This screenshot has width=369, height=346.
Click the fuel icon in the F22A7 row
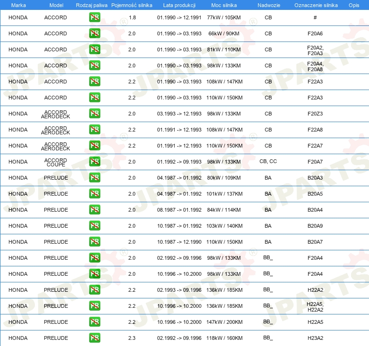pos(94,146)
